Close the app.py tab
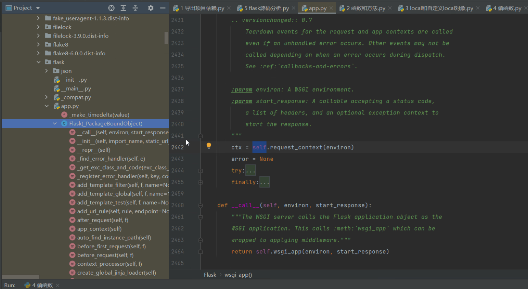The image size is (528, 289). click(331, 8)
